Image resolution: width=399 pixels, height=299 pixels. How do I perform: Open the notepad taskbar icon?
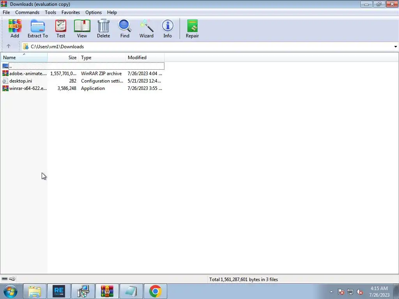click(x=131, y=291)
